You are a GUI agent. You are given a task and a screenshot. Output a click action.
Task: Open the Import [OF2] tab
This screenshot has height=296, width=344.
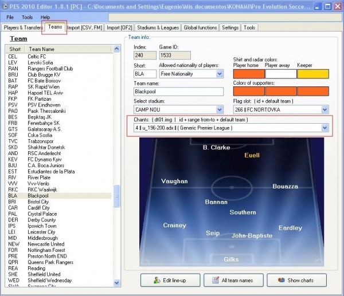click(x=119, y=27)
